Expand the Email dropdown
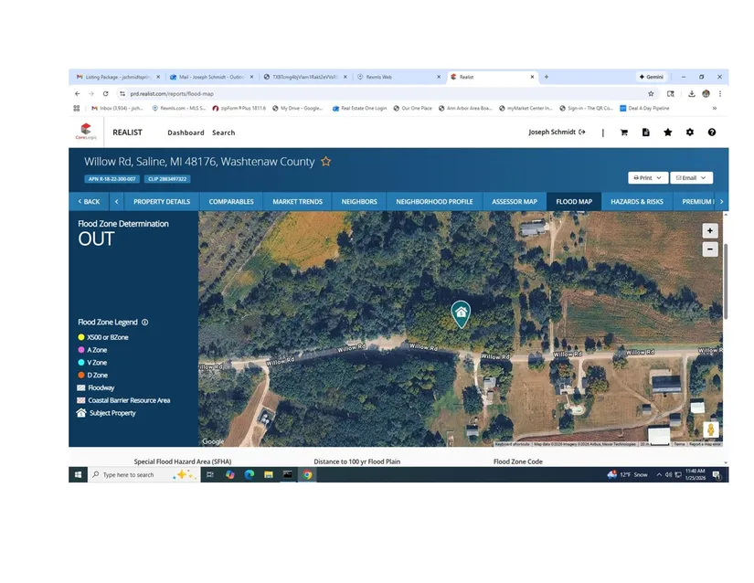 690,178
